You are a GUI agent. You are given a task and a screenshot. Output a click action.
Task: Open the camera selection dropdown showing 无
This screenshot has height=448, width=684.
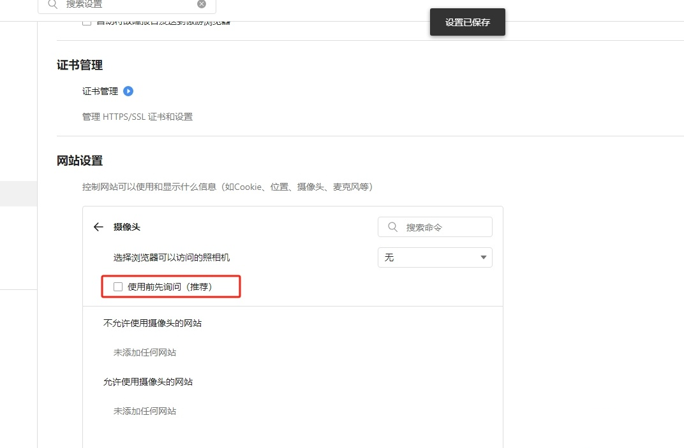[x=435, y=257]
